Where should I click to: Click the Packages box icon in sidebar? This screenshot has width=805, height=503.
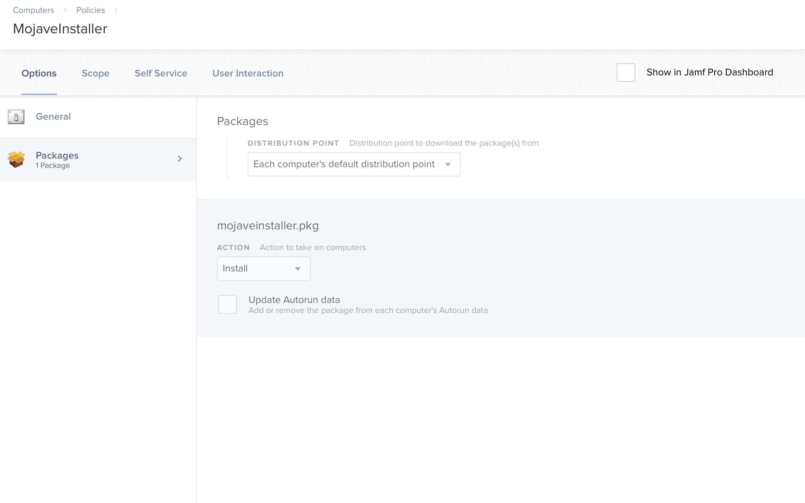pyautogui.click(x=16, y=159)
